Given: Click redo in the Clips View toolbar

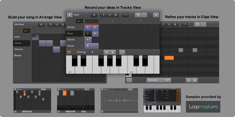Looking at the screenshot, I should (203, 24).
